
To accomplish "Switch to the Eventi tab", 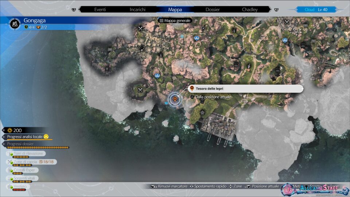I will (100, 9).
